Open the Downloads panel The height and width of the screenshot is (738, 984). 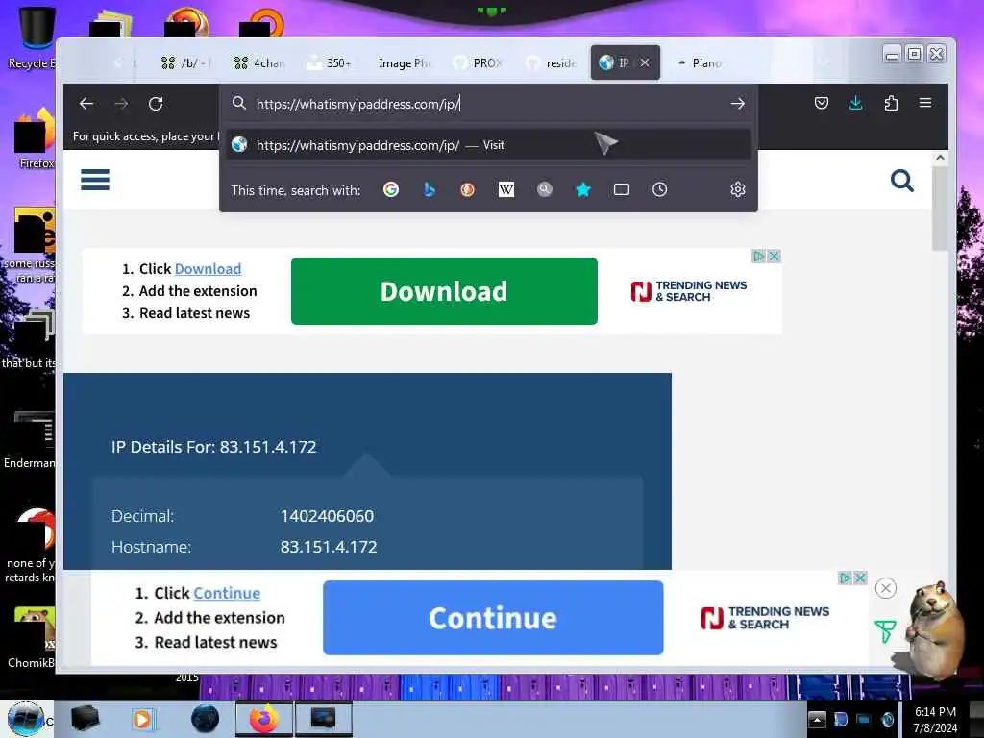click(855, 103)
